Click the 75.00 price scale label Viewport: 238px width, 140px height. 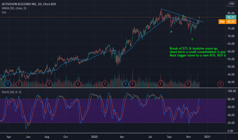(231, 29)
